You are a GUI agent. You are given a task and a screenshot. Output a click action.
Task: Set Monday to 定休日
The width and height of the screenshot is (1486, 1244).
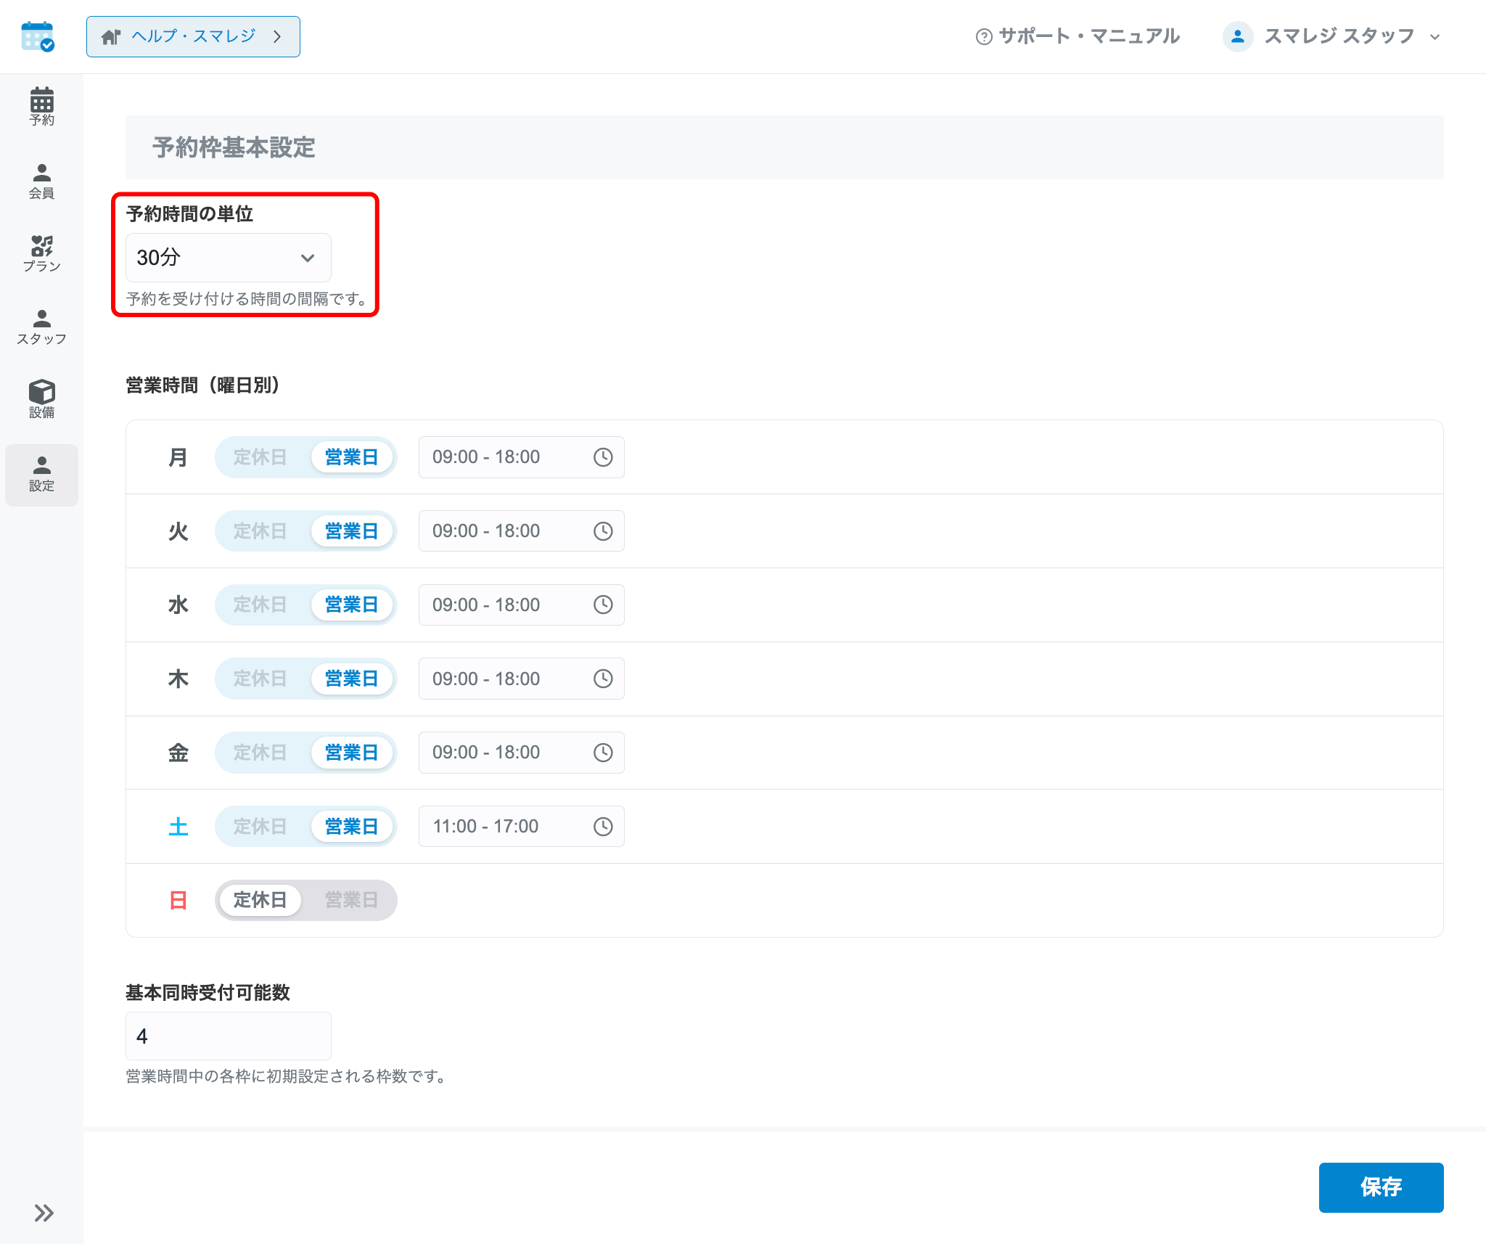coord(260,457)
